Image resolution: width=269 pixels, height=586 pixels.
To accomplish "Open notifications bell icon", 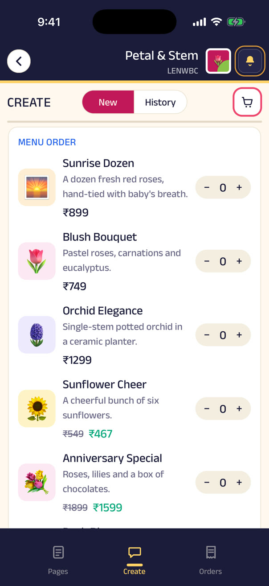I will (250, 61).
